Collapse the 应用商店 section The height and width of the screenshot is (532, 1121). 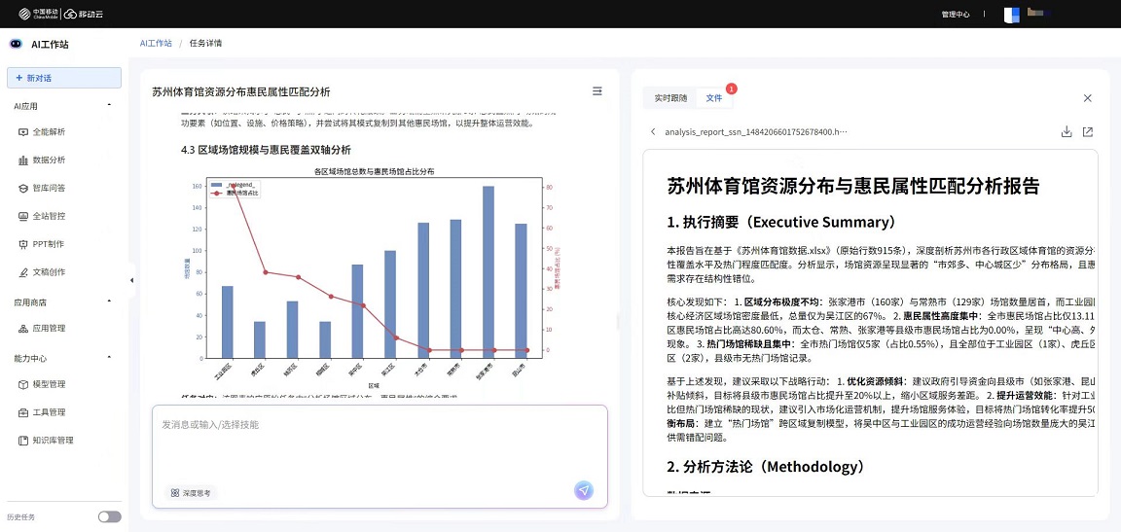[109, 301]
